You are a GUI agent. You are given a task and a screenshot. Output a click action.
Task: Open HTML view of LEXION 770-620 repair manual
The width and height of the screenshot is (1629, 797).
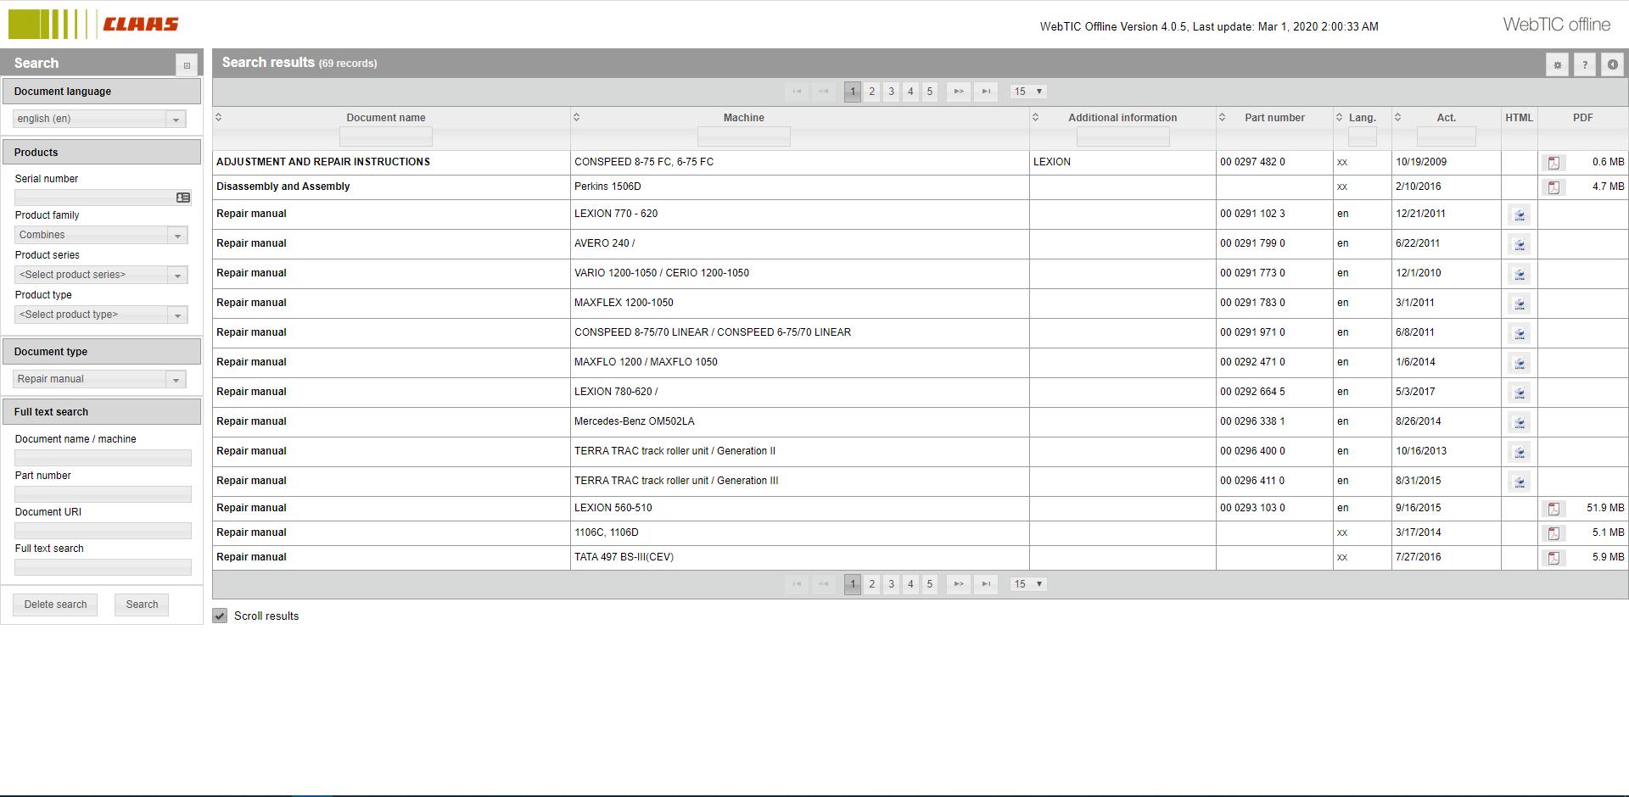(1520, 215)
